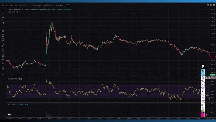This screenshot has height=122, width=216.
Task: Click the heart favorites icon
Action: click(x=3, y=40)
